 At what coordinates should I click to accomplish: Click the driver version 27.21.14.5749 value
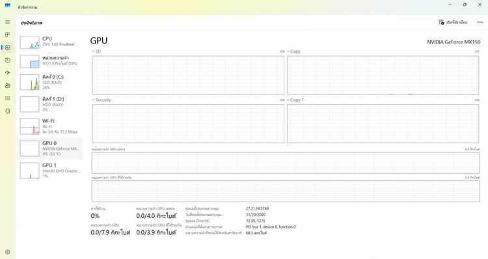pyautogui.click(x=257, y=209)
